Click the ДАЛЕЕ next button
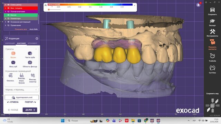 pos(30,110)
